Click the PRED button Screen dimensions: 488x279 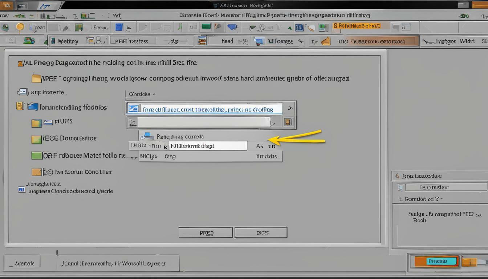click(x=205, y=232)
